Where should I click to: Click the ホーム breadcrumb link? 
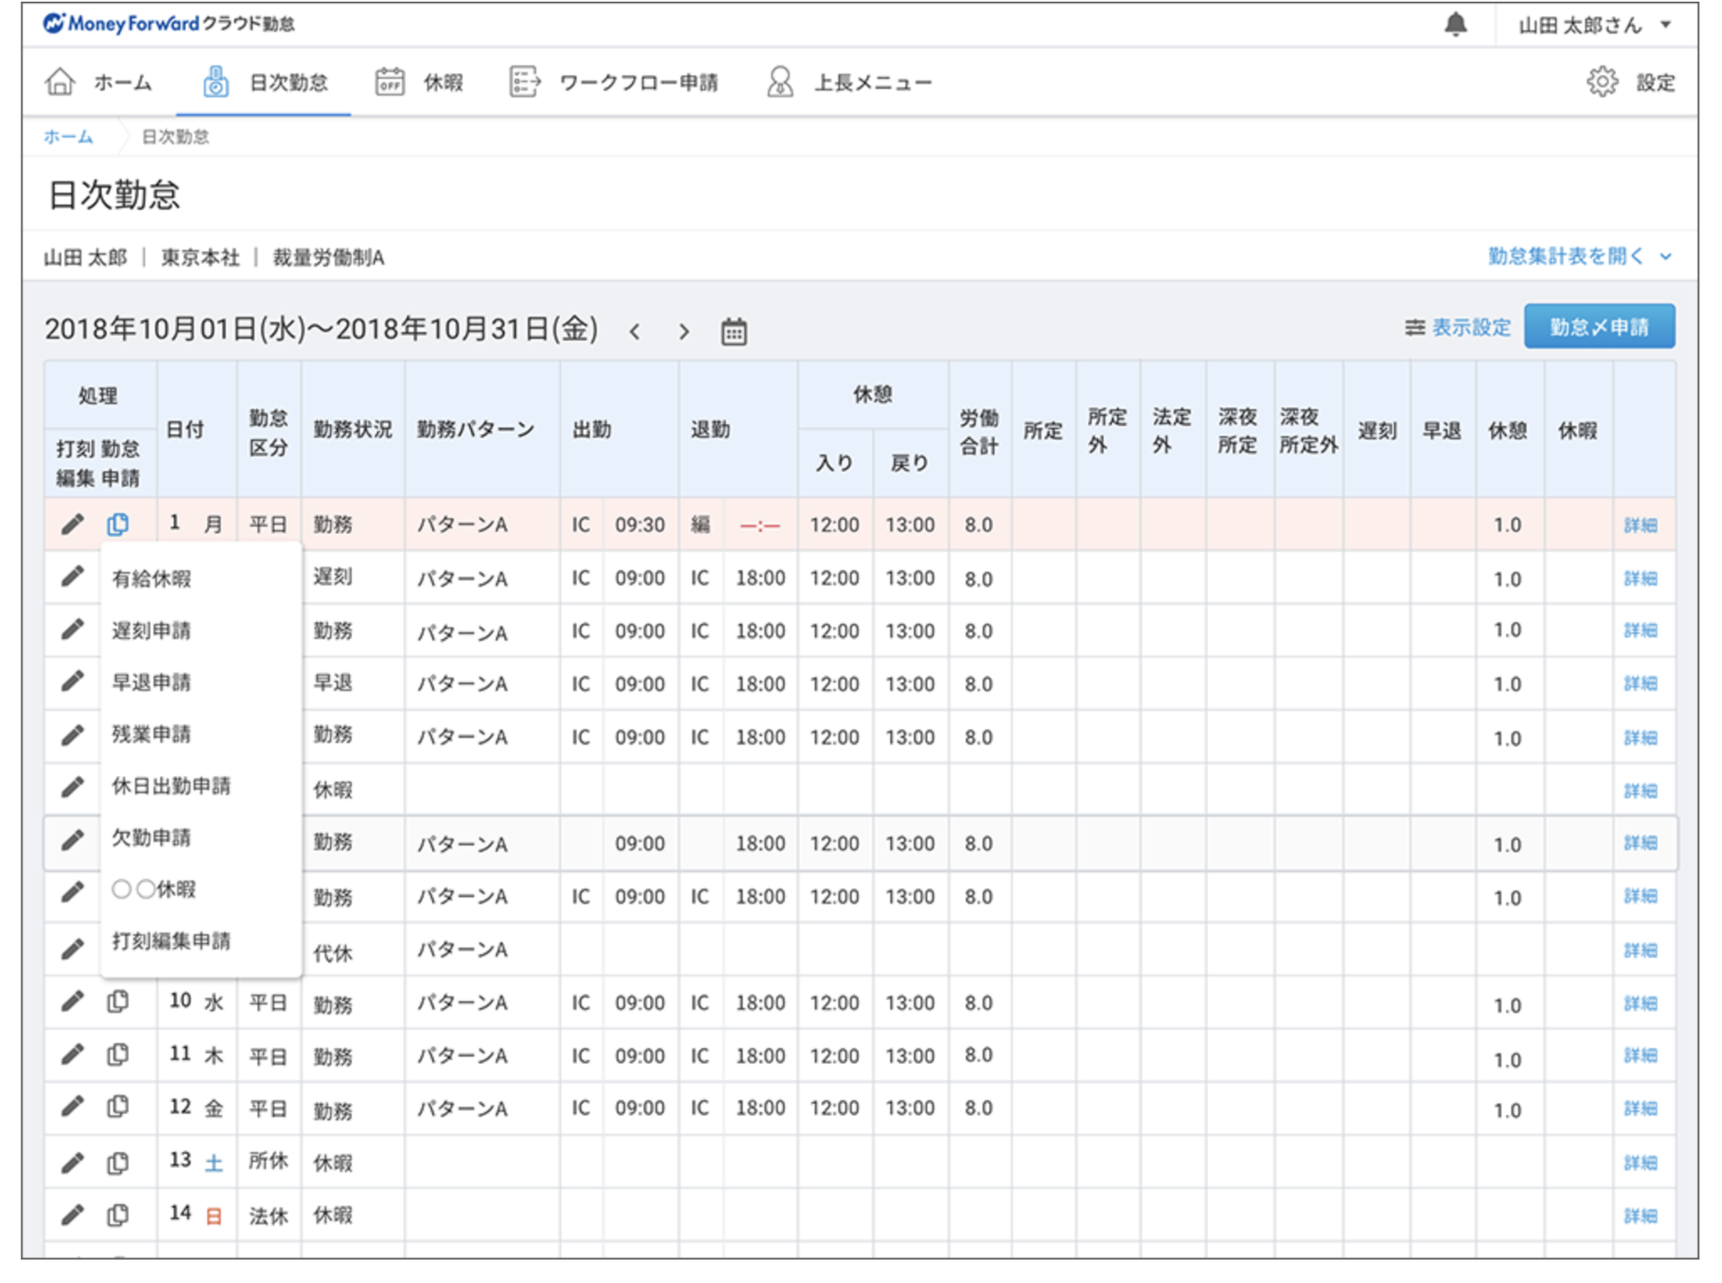68,136
